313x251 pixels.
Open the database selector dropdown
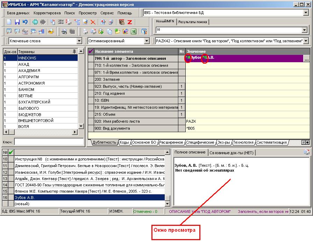coord(306,13)
